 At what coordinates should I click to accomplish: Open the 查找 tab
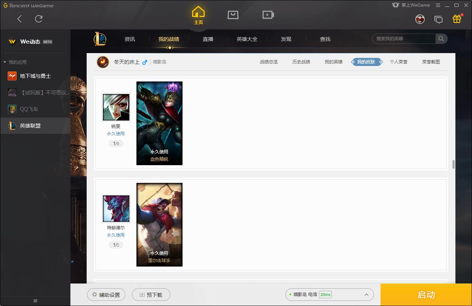coord(325,39)
